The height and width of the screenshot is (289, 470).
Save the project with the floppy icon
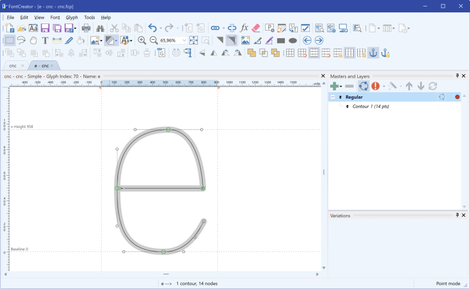[x=45, y=28]
